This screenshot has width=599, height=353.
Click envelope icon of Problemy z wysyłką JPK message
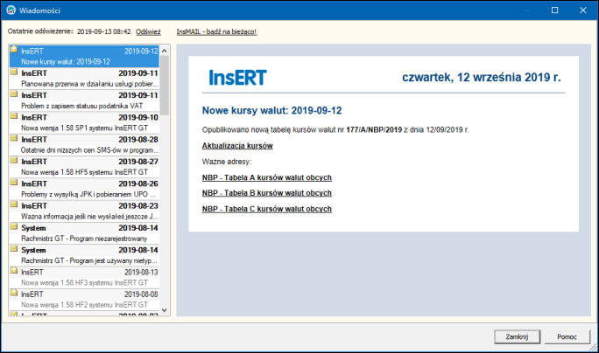point(14,183)
